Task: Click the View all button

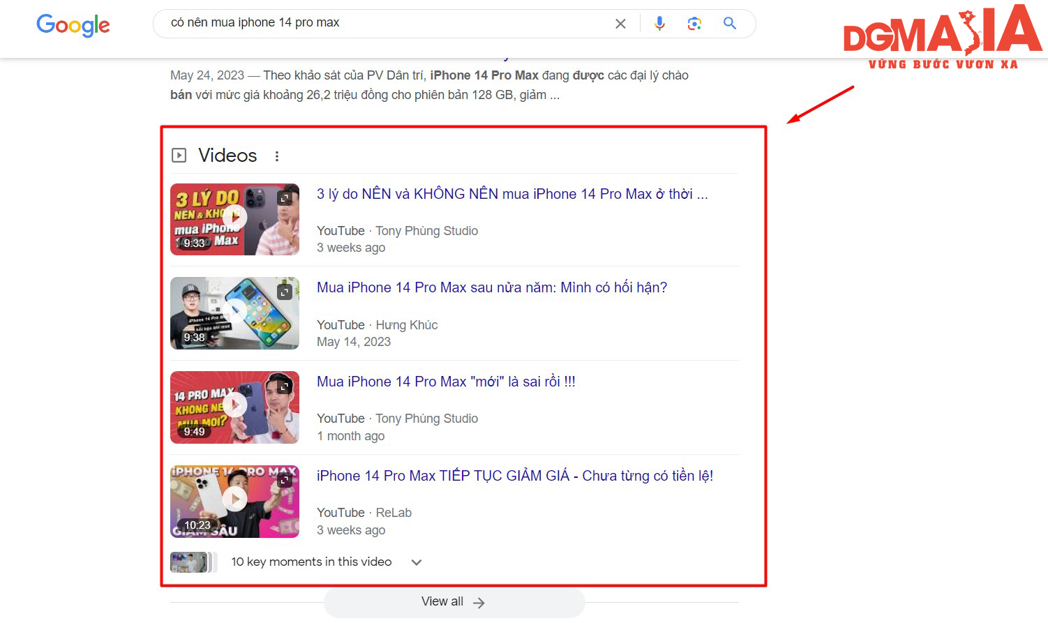Action: [454, 602]
